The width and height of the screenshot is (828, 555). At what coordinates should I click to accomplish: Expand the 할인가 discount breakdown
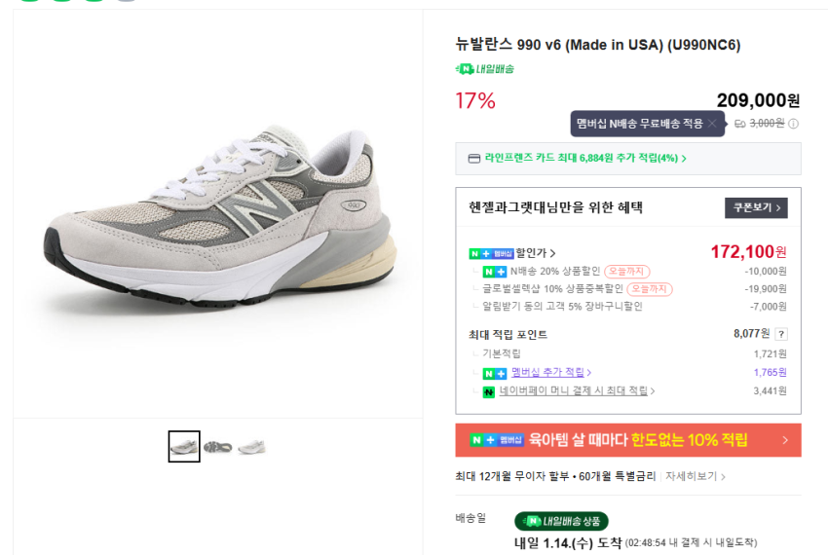pos(535,253)
